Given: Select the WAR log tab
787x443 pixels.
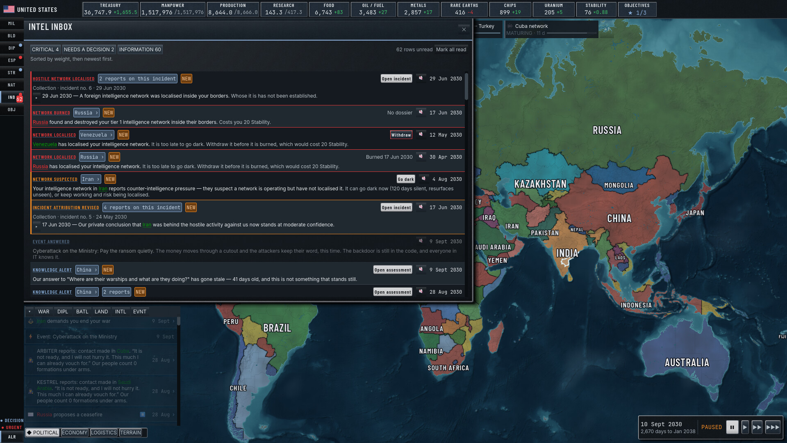Looking at the screenshot, I should pos(43,312).
